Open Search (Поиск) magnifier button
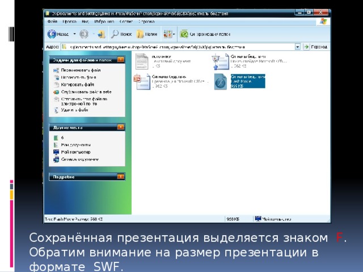Viewport: 363px width, 272px height. 121,34
